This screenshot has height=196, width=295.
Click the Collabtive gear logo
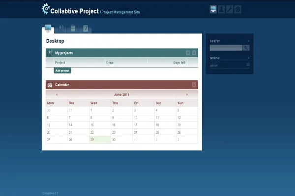point(45,8)
